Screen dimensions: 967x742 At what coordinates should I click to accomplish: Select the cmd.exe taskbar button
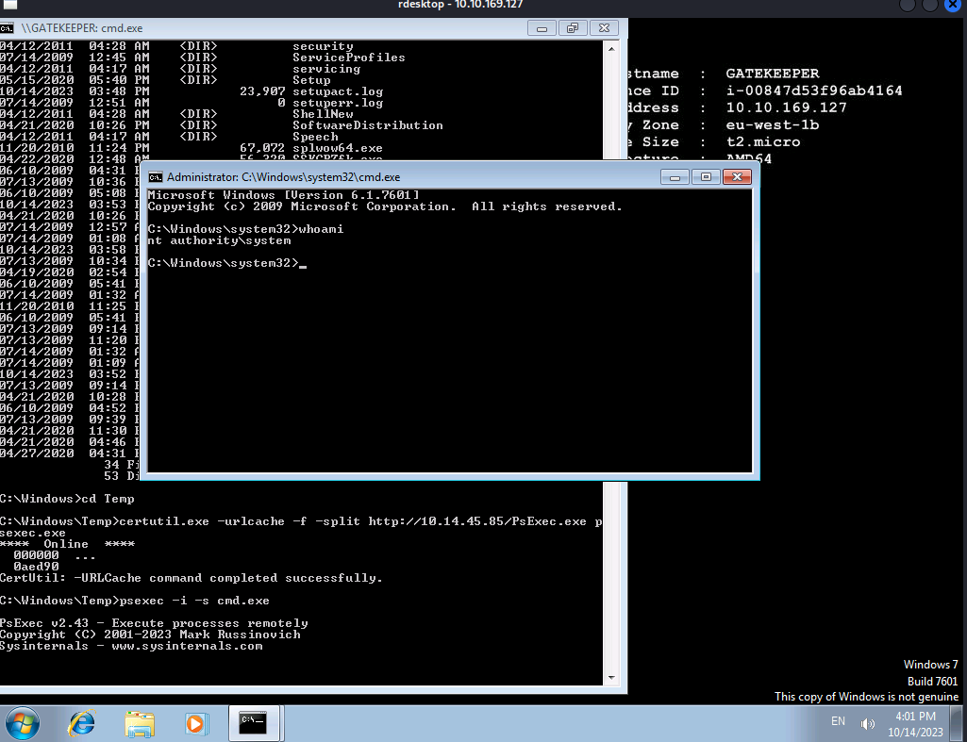click(256, 723)
